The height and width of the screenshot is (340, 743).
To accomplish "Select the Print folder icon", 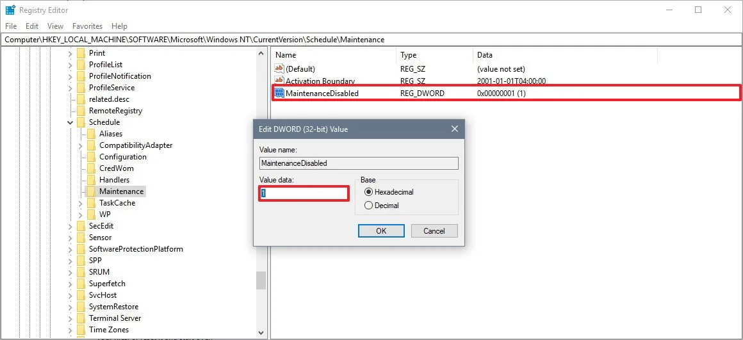I will click(x=81, y=53).
